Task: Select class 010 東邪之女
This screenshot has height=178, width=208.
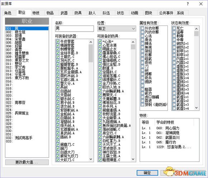Action: 27,60
